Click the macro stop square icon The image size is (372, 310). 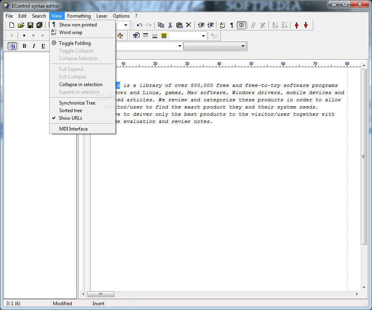click(x=33, y=36)
